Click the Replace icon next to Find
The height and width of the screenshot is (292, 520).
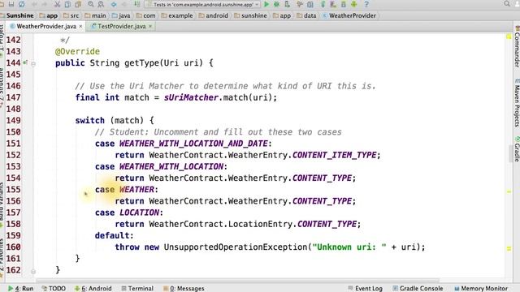coord(101,4)
